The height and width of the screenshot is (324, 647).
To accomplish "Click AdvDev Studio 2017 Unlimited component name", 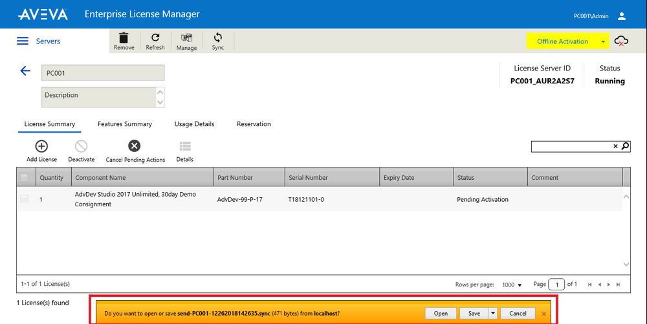I will [x=135, y=199].
